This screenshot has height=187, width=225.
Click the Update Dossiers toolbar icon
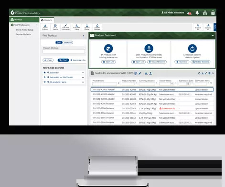(x=97, y=27)
